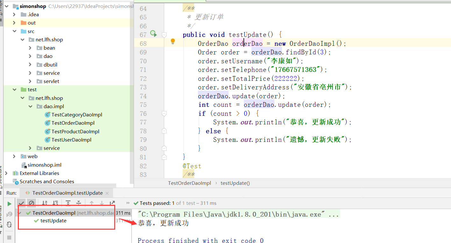Screen dimensions: 451x243
Task: Click the findById(3) call on line 69
Action: 306,52
